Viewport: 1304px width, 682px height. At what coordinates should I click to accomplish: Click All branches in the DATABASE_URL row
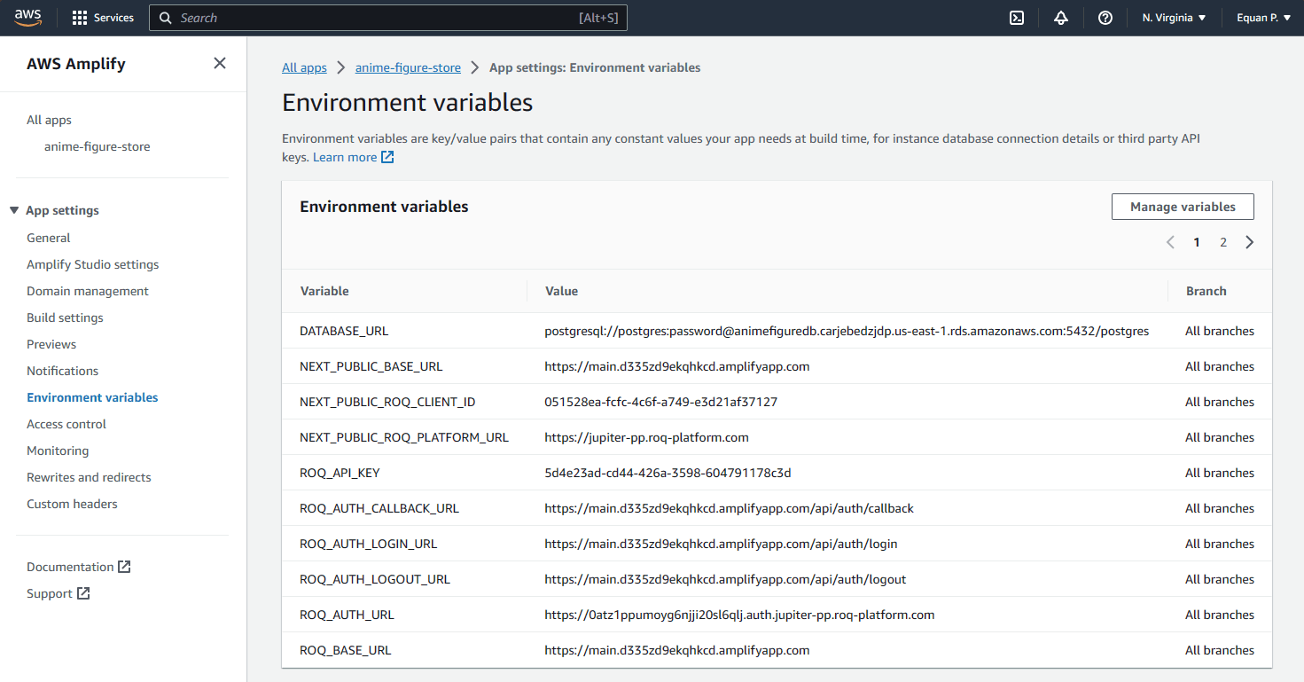[x=1220, y=331]
